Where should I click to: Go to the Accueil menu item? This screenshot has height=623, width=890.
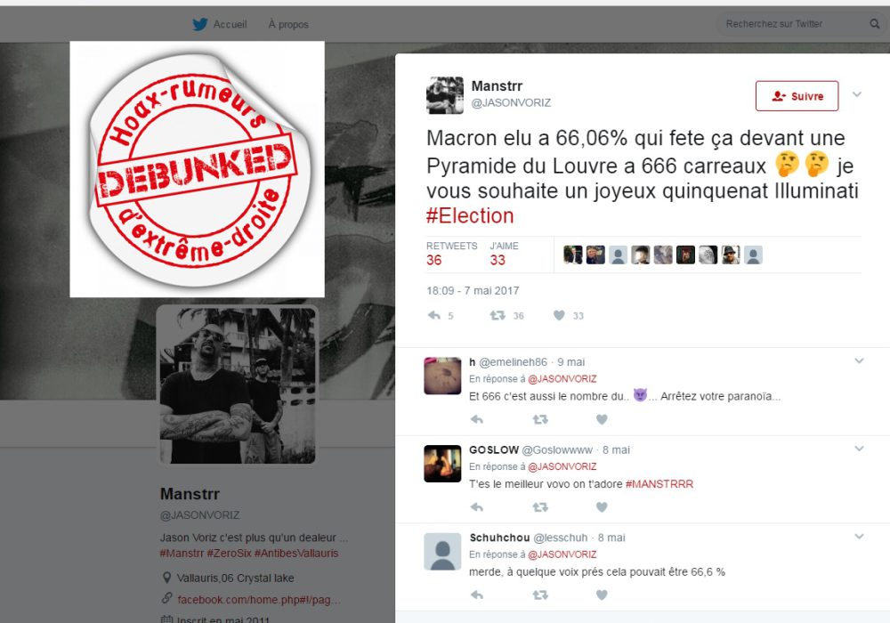(230, 24)
